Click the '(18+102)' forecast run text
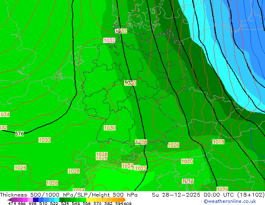 coord(251,195)
